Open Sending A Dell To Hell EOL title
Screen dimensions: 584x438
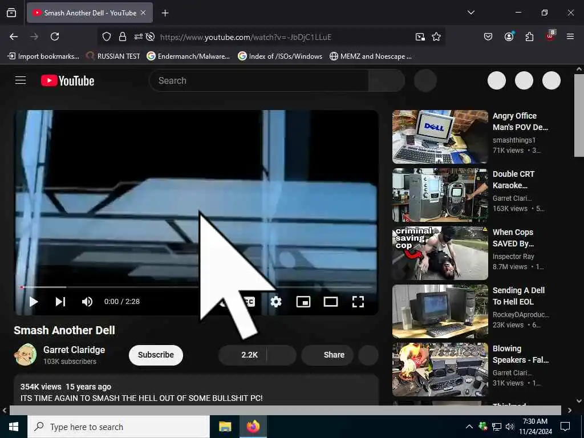coord(518,296)
